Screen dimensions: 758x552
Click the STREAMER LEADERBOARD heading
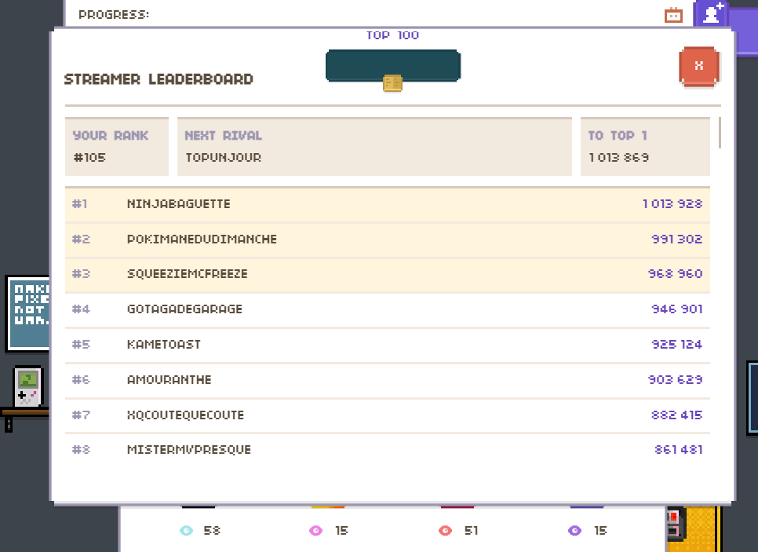pos(159,79)
